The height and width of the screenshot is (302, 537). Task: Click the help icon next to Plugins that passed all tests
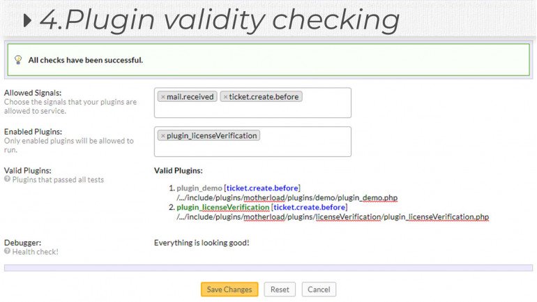point(7,179)
